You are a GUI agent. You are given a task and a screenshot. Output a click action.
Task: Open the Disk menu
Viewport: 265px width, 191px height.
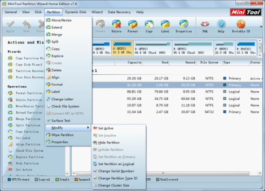pos(38,12)
